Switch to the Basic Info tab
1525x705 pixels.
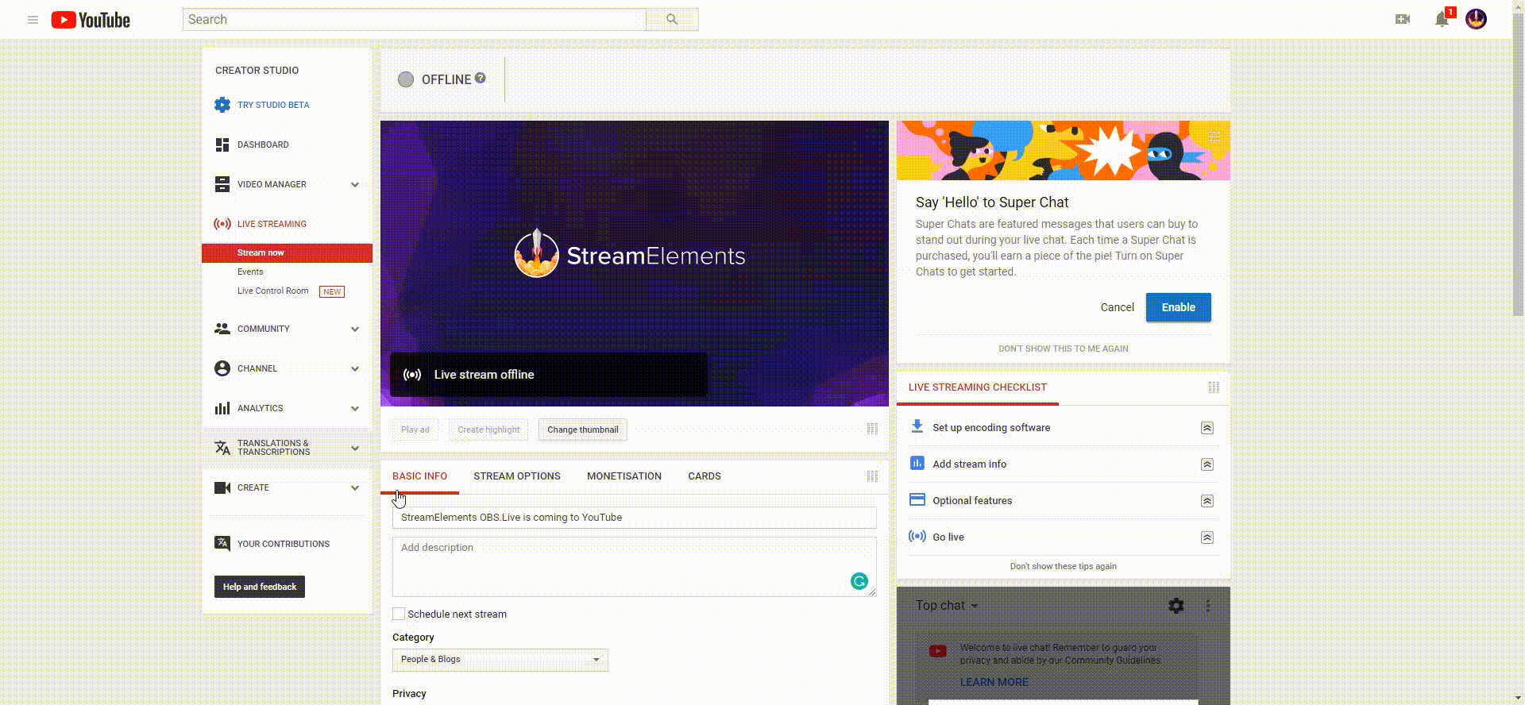[419, 476]
